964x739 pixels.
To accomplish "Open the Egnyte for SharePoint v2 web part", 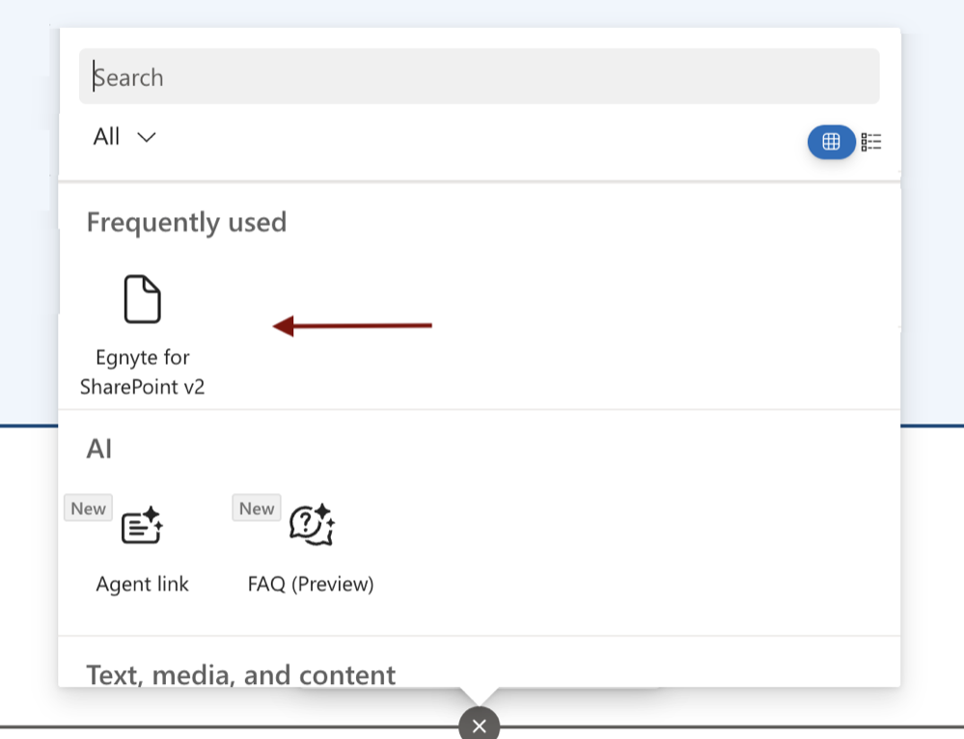I will (141, 328).
